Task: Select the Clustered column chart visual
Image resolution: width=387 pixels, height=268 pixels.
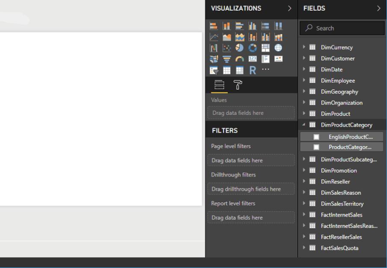Action: [x=252, y=26]
